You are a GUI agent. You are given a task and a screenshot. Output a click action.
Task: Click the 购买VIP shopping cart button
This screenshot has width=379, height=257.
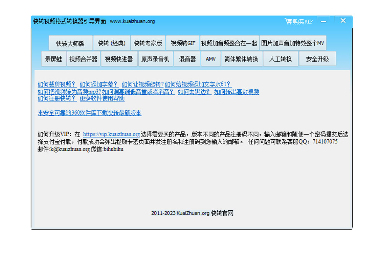299,22
